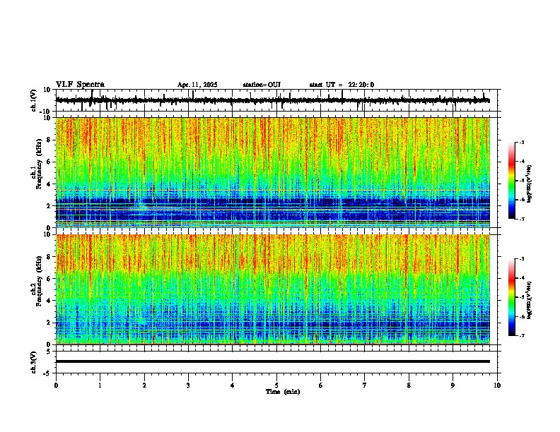Image resolution: width=560 pixels, height=432 pixels.
Task: Click the log(PSD) label beside ch.1 colorbar
Action: coord(529,184)
